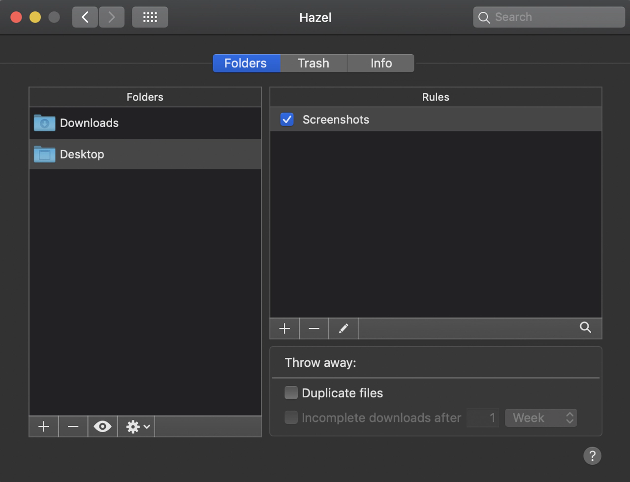Click the Desktop folder icon
630x482 pixels.
click(44, 154)
